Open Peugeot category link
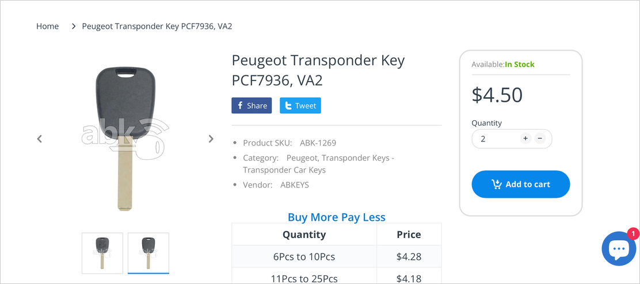 tap(302, 158)
